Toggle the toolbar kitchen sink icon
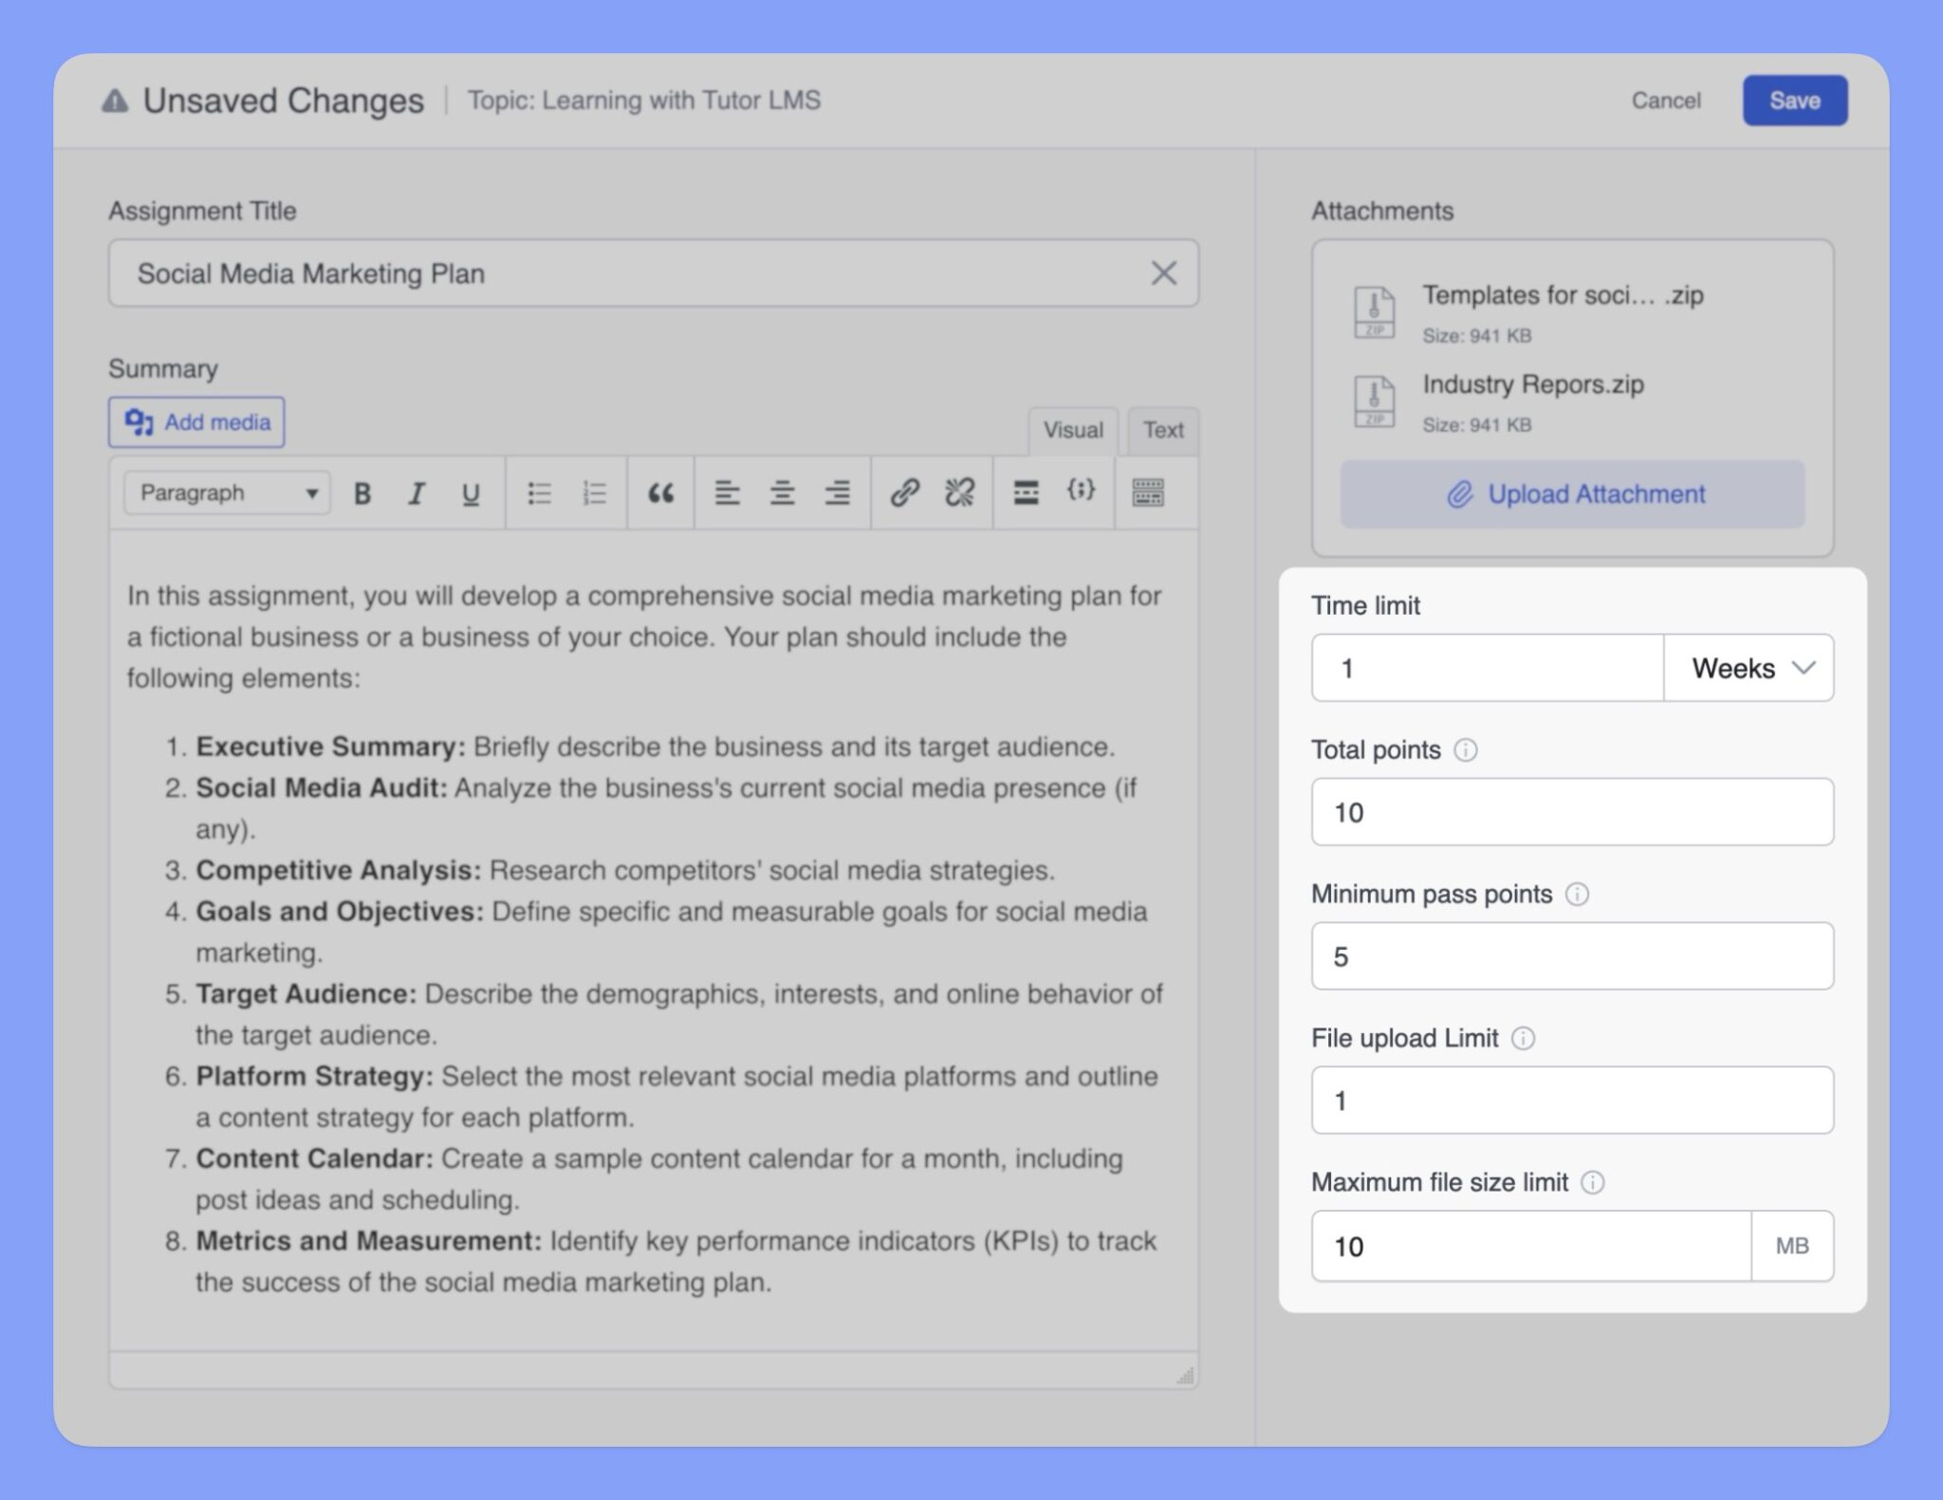Viewport: 1943px width, 1500px height. point(1147,493)
